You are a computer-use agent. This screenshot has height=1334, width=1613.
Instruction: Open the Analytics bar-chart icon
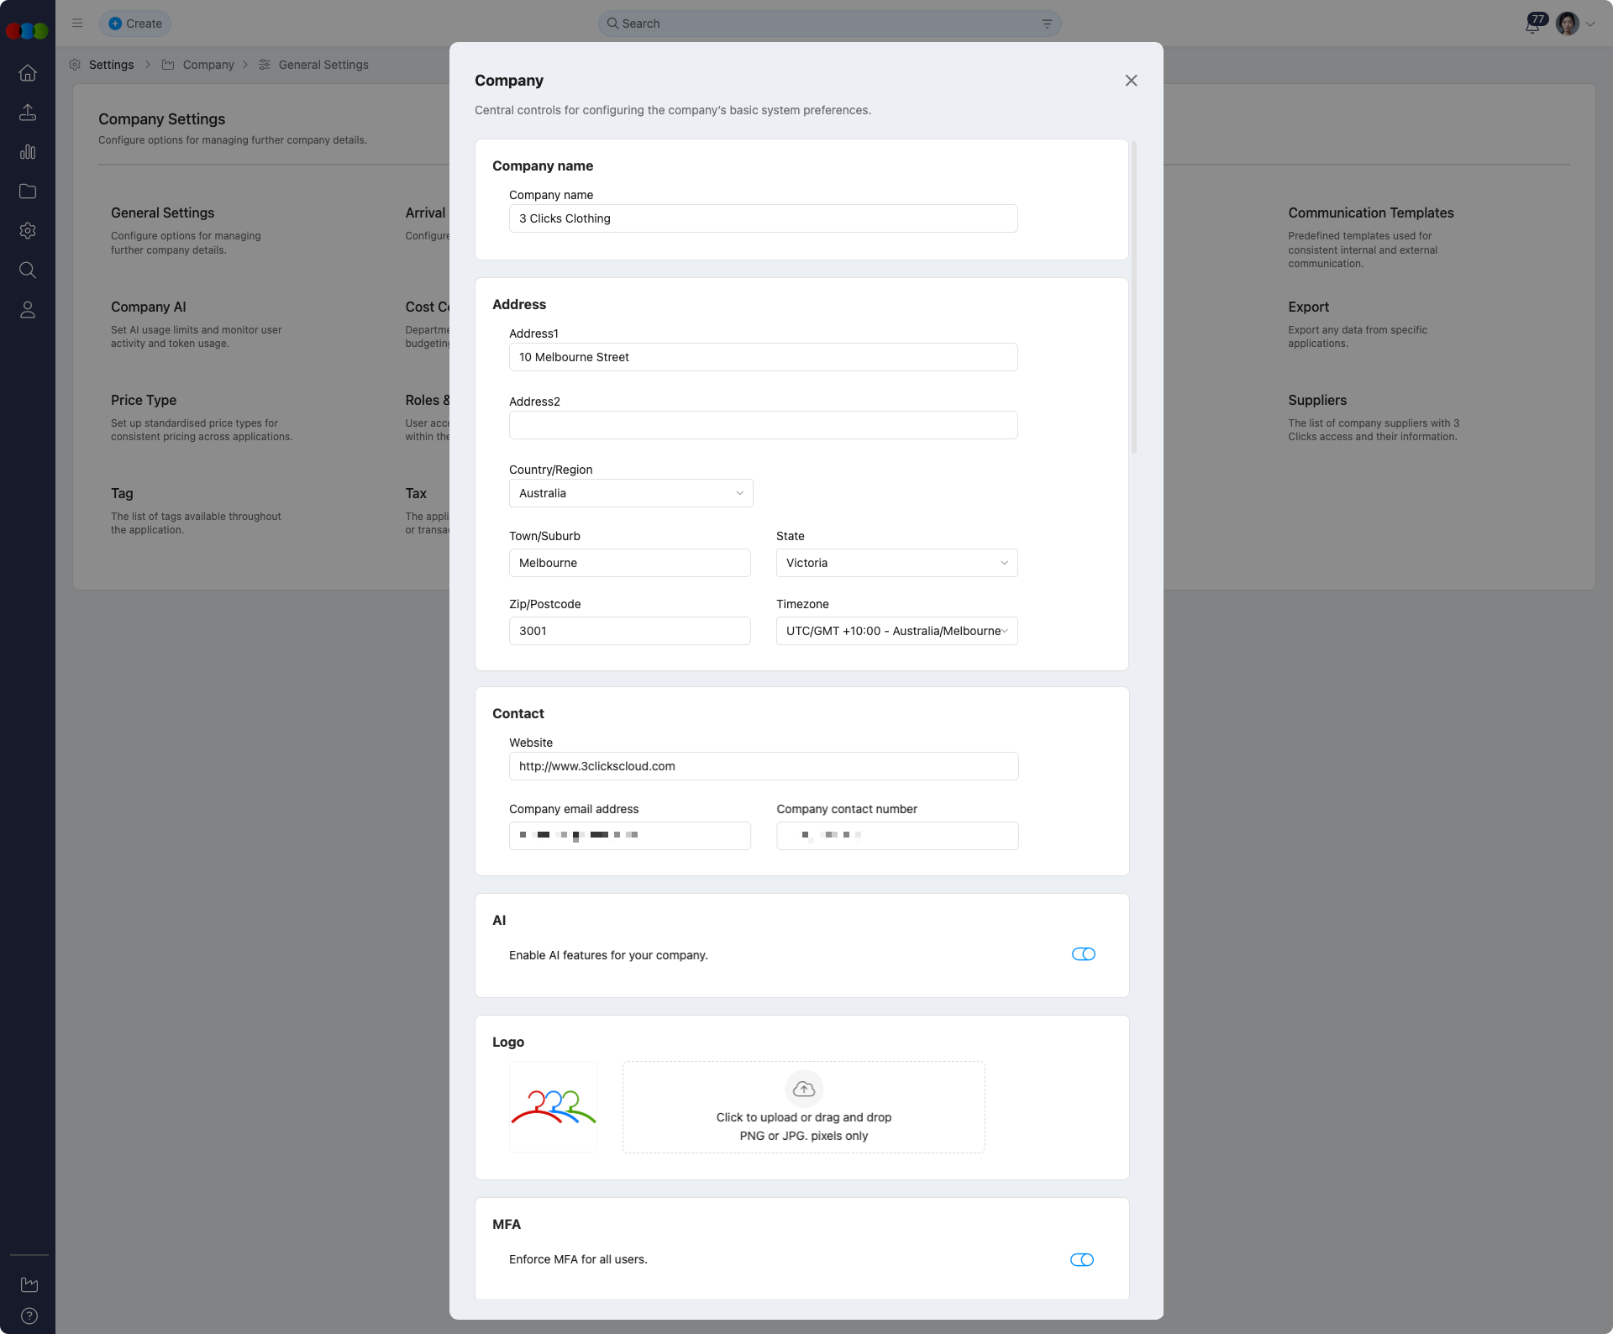coord(28,152)
